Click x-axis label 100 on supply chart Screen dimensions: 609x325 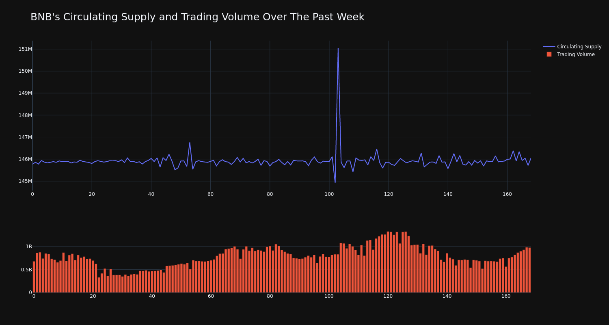(329, 194)
